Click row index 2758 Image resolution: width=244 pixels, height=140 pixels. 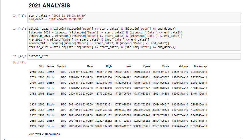(x=33, y=72)
